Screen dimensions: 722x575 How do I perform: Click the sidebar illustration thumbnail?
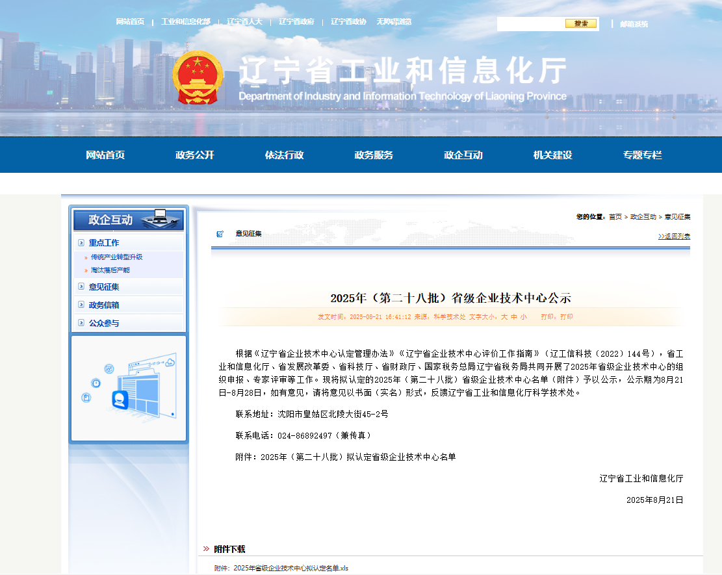click(x=129, y=388)
